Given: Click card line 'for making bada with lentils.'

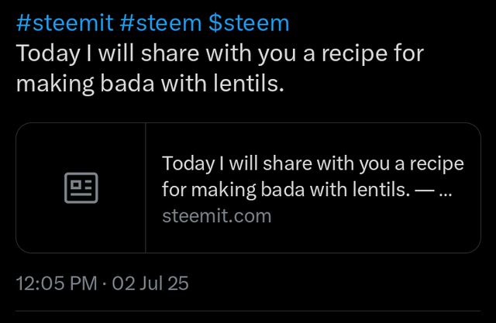Looking at the screenshot, I should click(286, 190).
